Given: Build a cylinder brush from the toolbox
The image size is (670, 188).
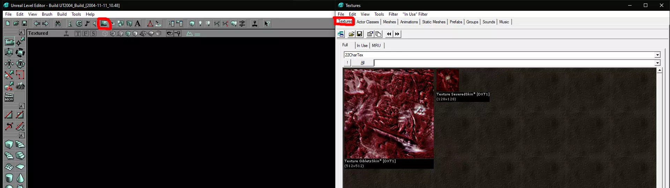Looking at the screenshot, I should (9, 178).
